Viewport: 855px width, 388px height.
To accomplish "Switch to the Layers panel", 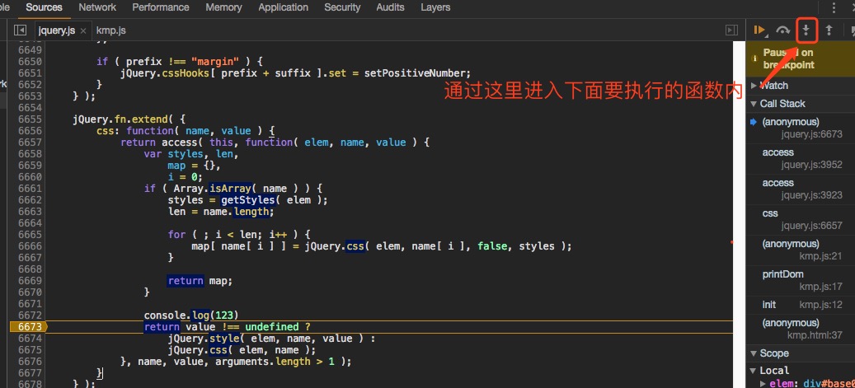I will [x=435, y=7].
